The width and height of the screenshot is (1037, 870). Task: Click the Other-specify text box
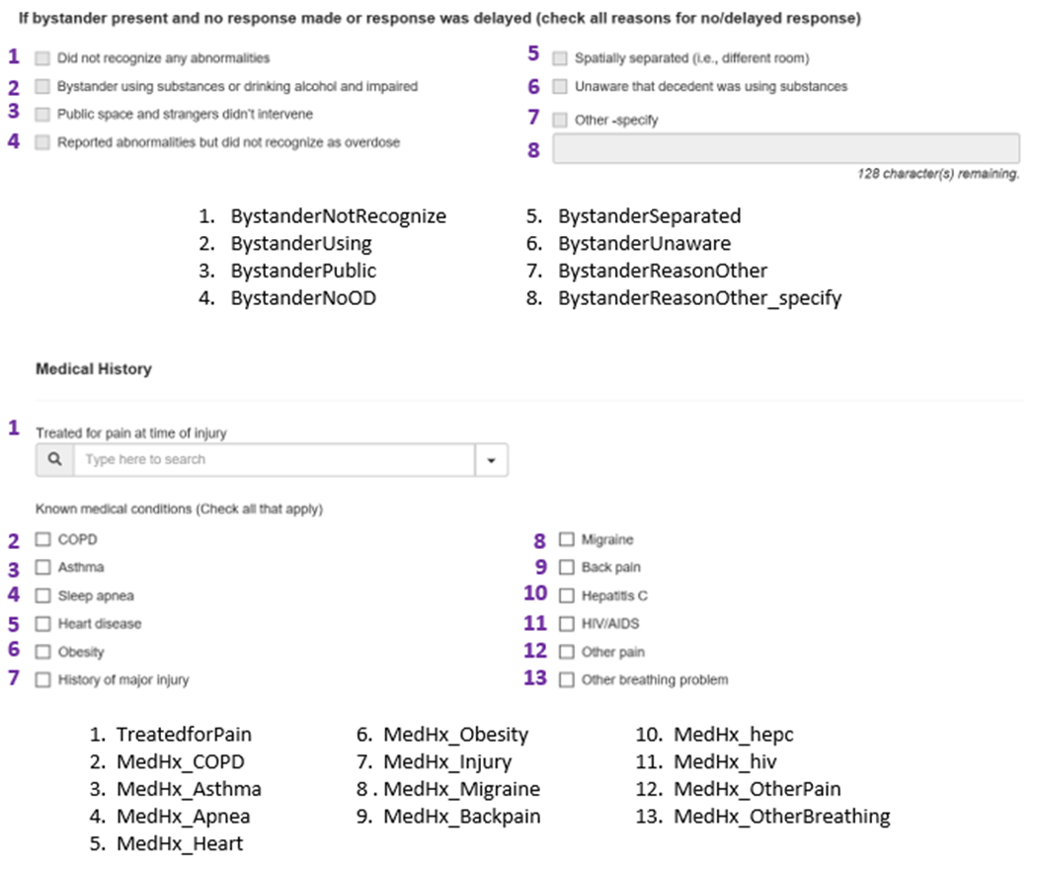pos(785,149)
